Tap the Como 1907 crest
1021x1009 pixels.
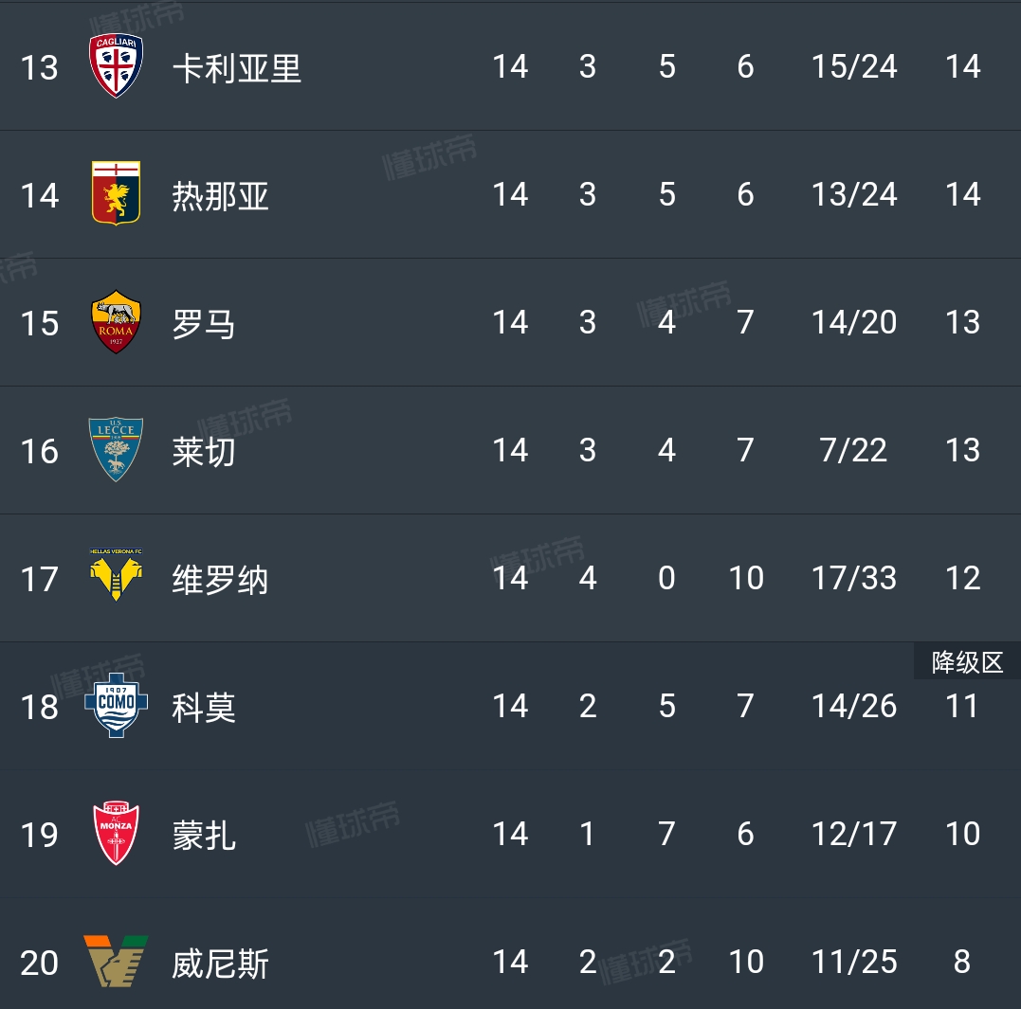[116, 706]
